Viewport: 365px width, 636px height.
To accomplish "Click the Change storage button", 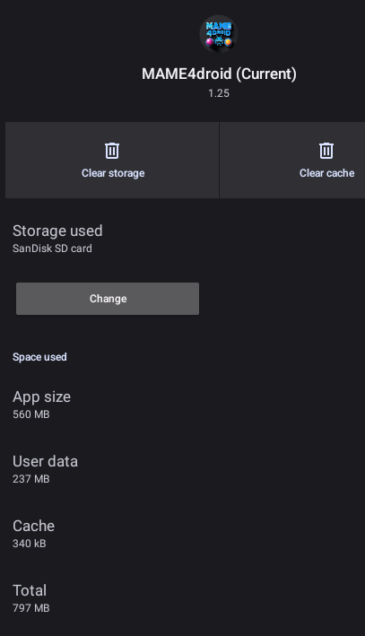I will [108, 299].
